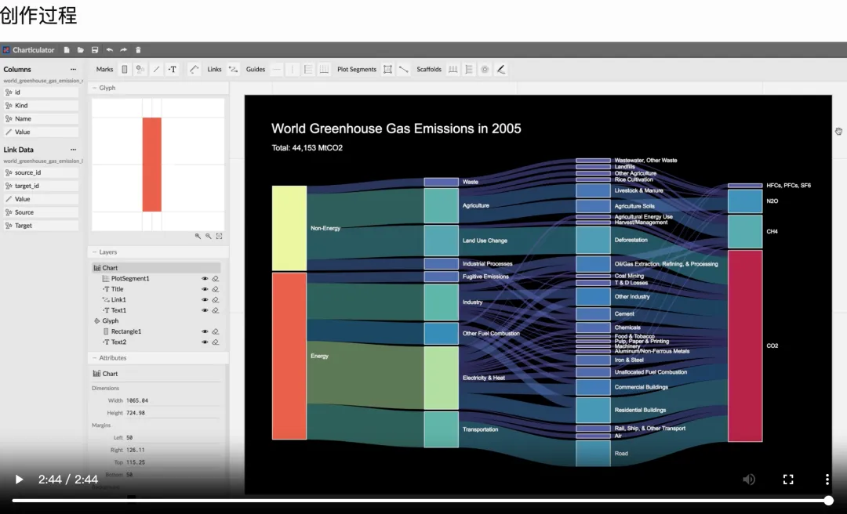Toggle visibility of the Link1 layer

(205, 299)
